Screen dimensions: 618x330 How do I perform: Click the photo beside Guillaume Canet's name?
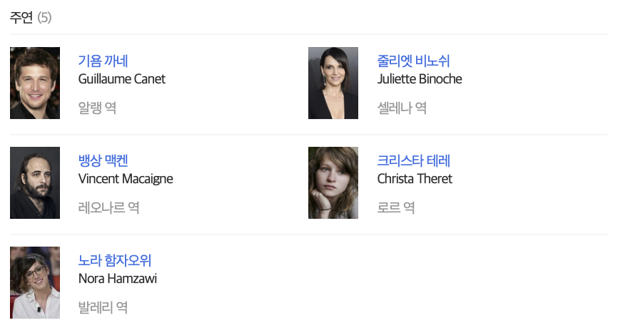coord(35,83)
